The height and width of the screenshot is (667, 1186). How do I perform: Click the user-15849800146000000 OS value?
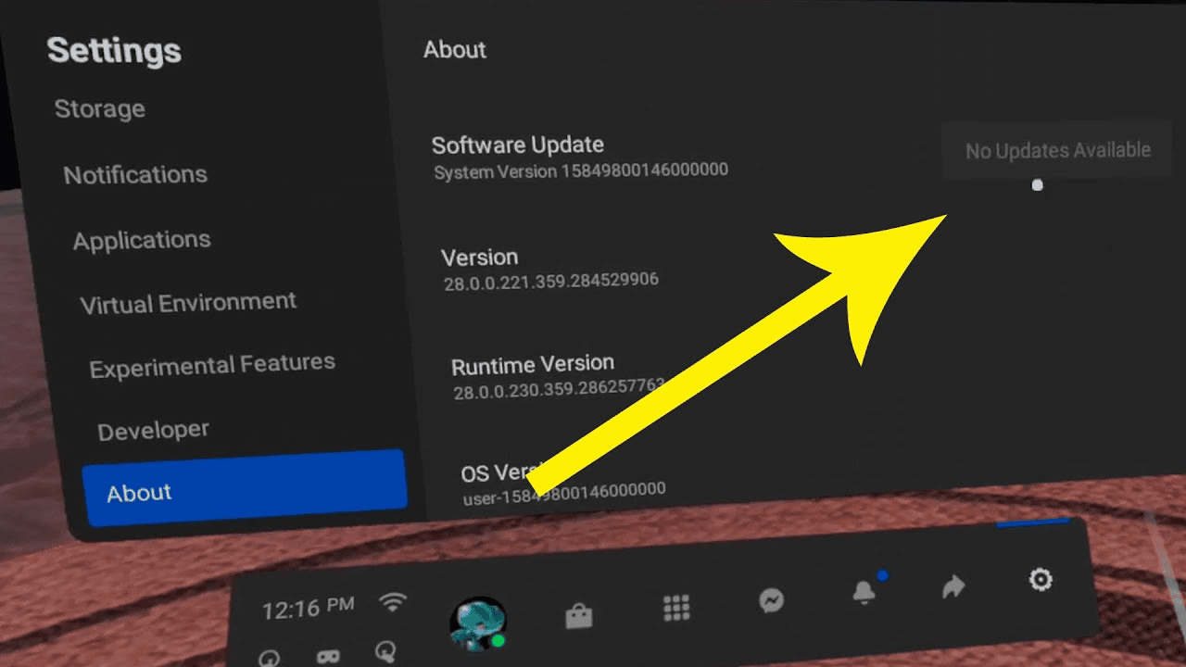(x=564, y=492)
